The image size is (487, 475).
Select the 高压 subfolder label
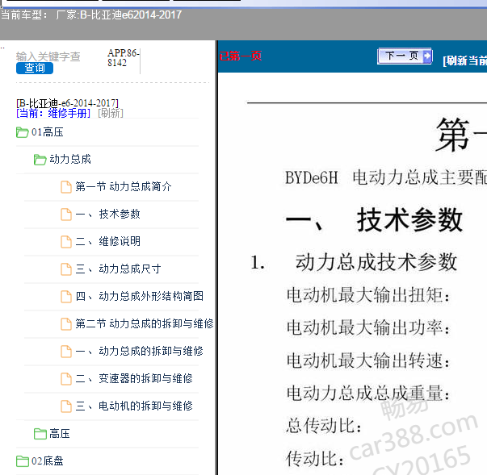pos(60,433)
